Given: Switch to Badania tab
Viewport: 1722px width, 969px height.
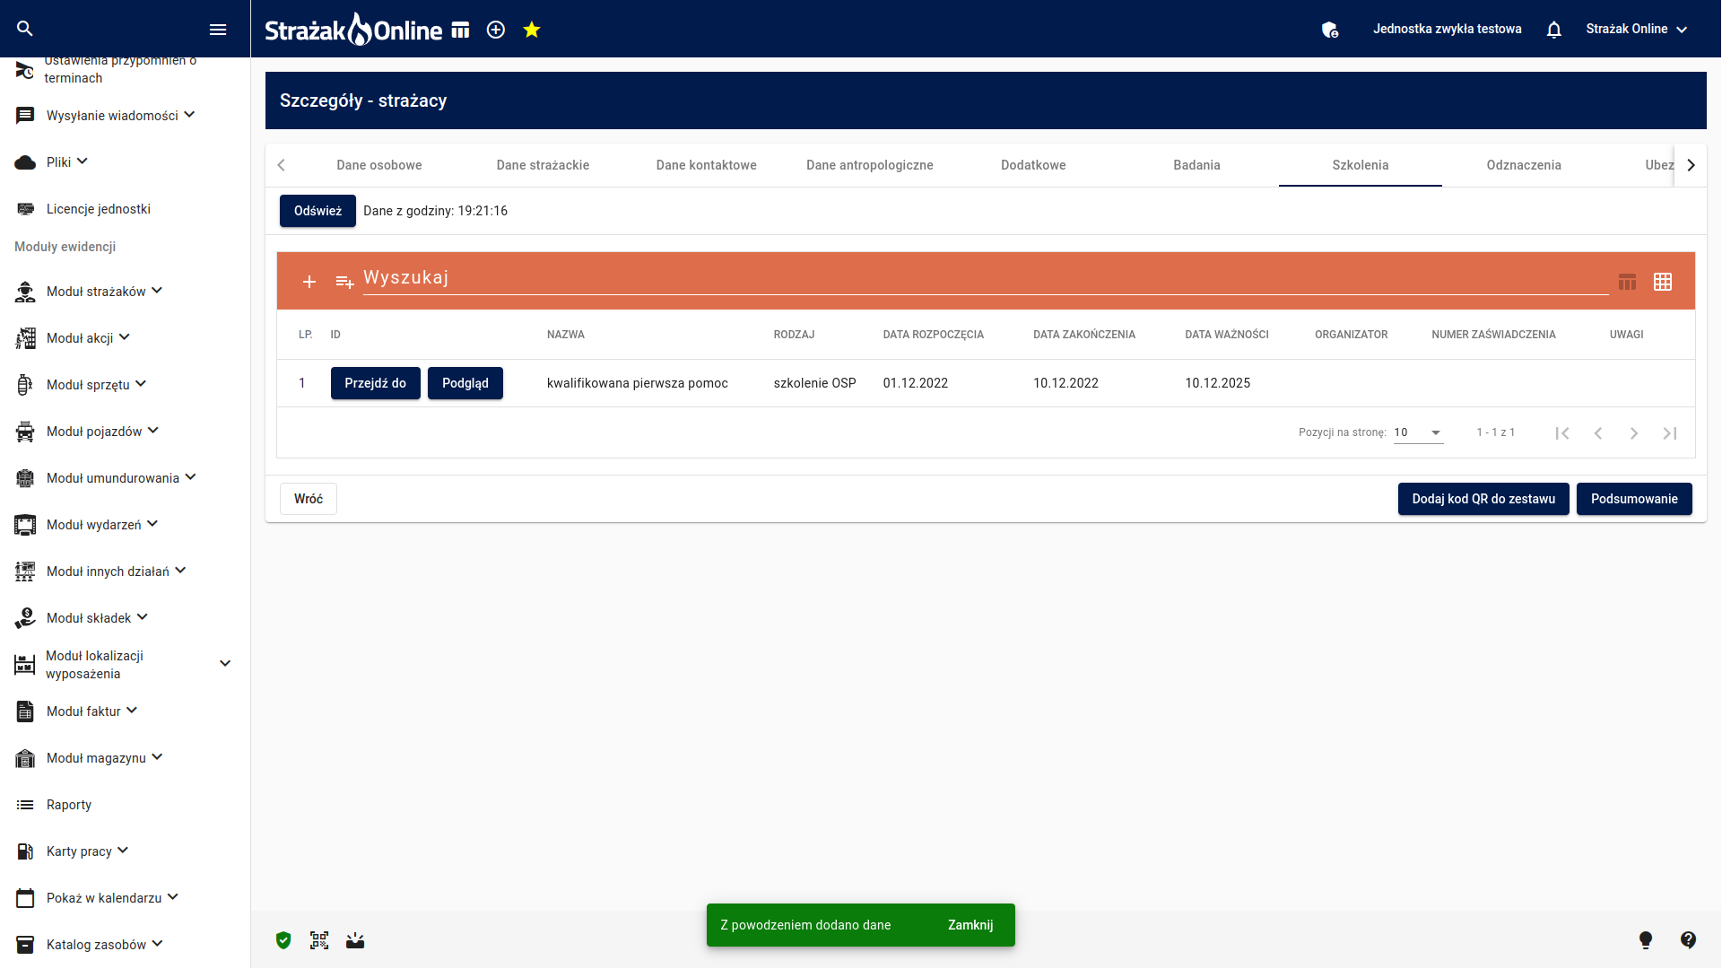Looking at the screenshot, I should 1197,165.
